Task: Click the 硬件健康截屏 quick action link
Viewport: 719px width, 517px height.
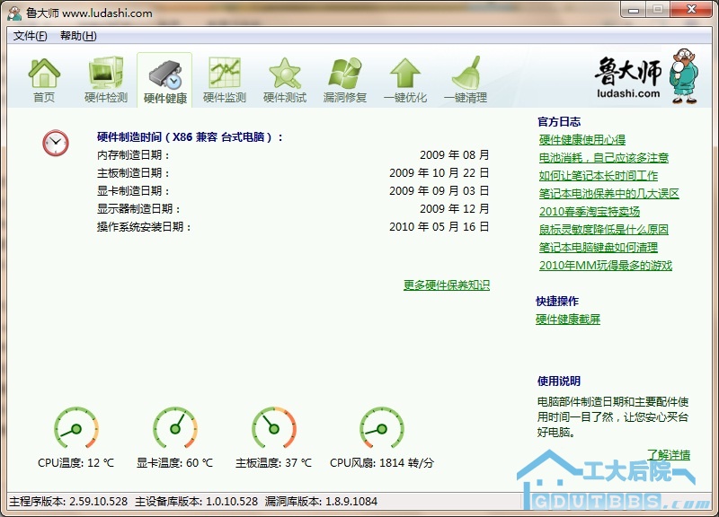Action: click(x=568, y=319)
